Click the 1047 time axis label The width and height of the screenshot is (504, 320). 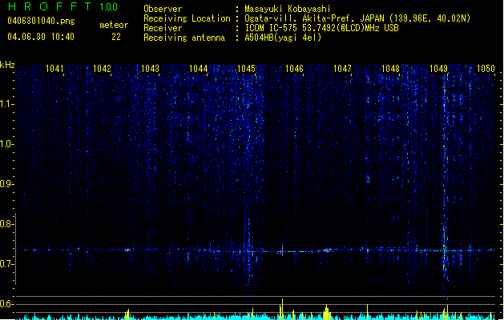click(x=342, y=69)
